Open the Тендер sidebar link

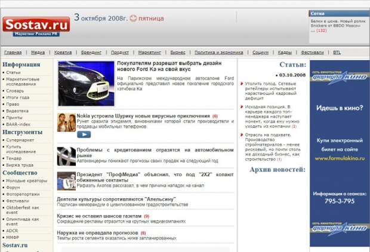coord(14,158)
